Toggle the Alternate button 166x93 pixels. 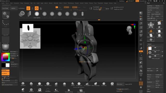[5, 70]
